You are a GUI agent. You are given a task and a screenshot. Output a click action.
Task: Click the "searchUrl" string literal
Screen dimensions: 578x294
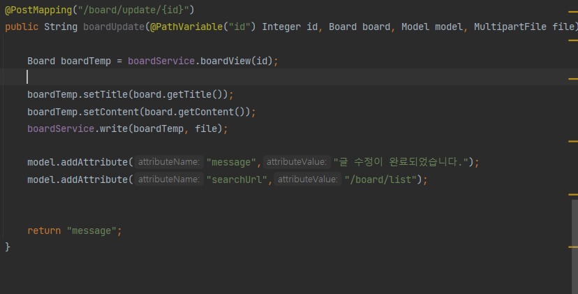pos(237,179)
